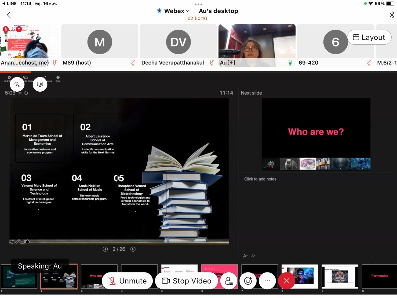The image size is (397, 298).
Task: Click the '02:50:16' meeting duration
Action: point(197,19)
